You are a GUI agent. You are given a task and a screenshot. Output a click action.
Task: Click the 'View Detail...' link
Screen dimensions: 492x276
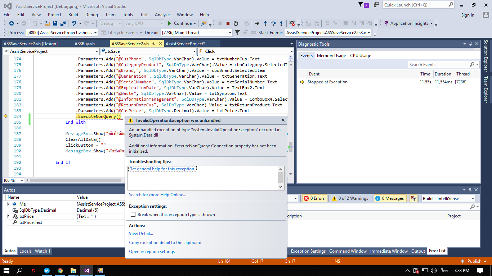pyautogui.click(x=141, y=234)
